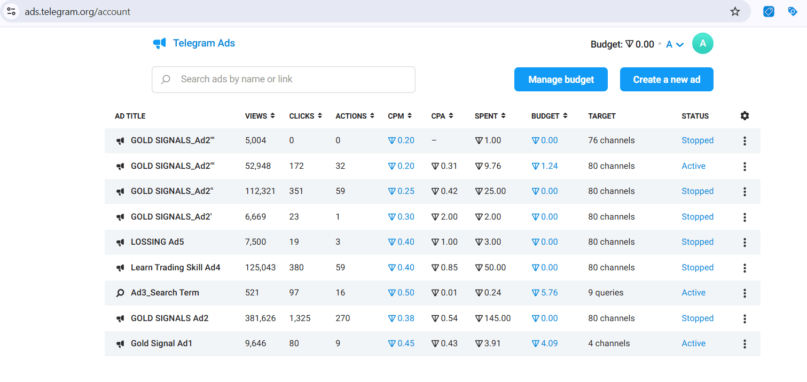Open the Active status link for Ad3_Search Term
Viewport: 807px width, 382px height.
click(x=693, y=293)
